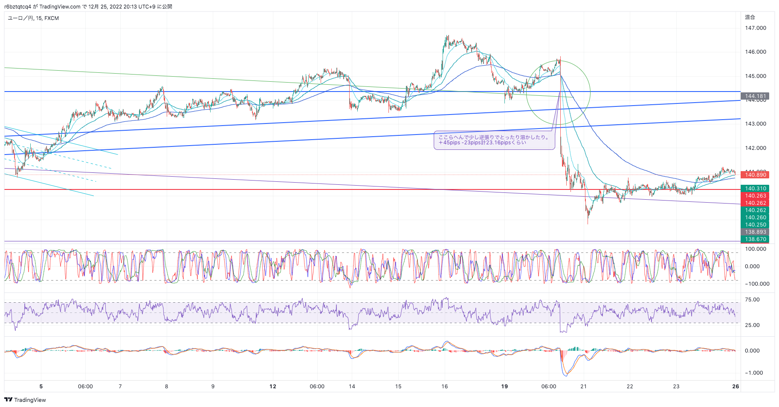
Task: Click the 8 date label on time axis
Action: tap(166, 387)
